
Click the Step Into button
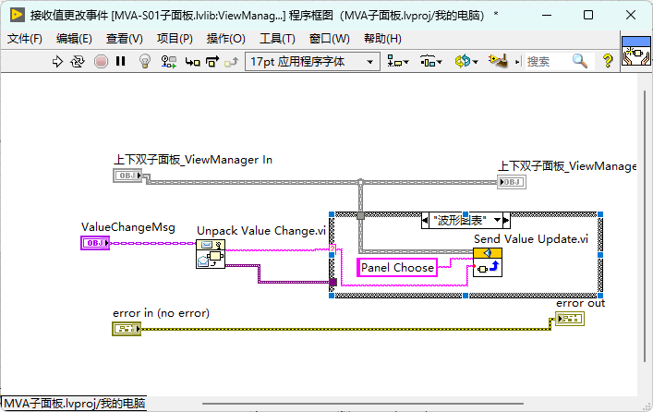coord(192,62)
